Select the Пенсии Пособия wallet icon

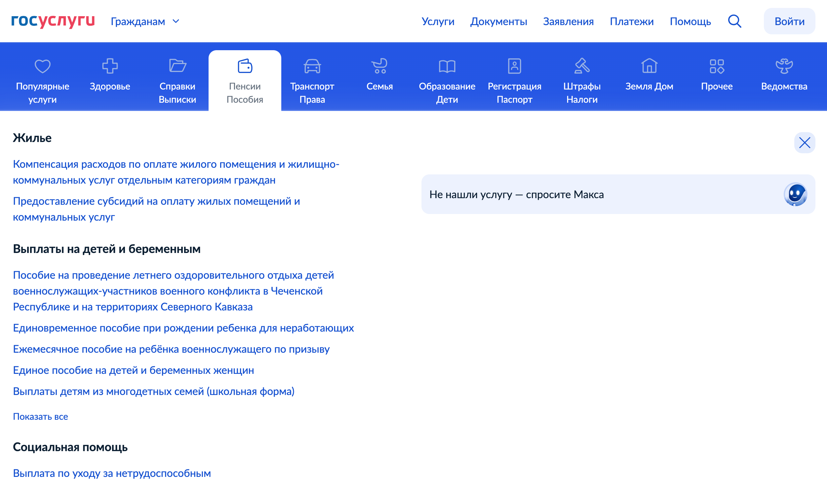coord(245,66)
